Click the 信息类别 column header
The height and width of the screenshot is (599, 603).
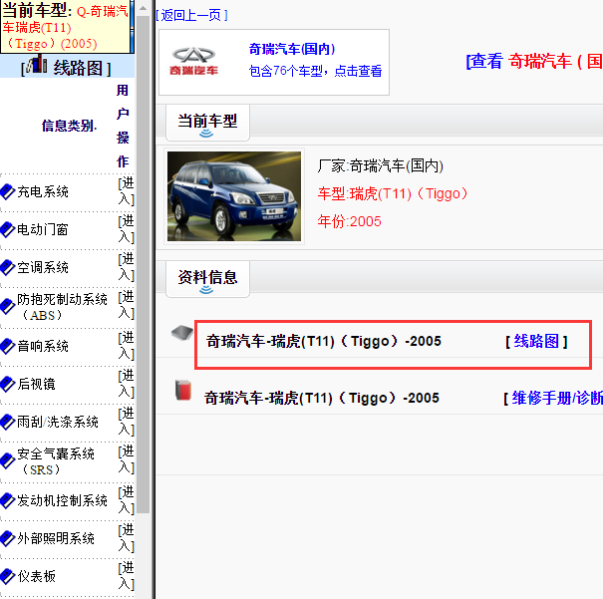click(69, 126)
